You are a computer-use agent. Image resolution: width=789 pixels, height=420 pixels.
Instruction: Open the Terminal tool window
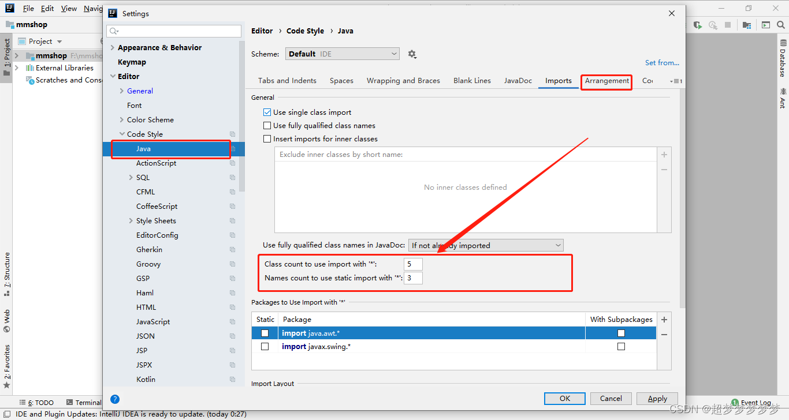84,403
